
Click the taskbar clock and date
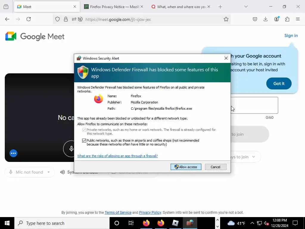coord(279,223)
